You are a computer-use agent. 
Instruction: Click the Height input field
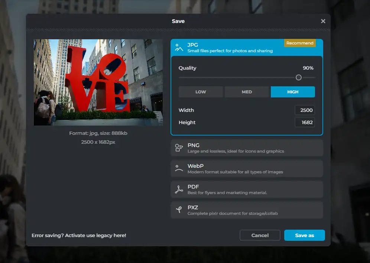point(305,122)
